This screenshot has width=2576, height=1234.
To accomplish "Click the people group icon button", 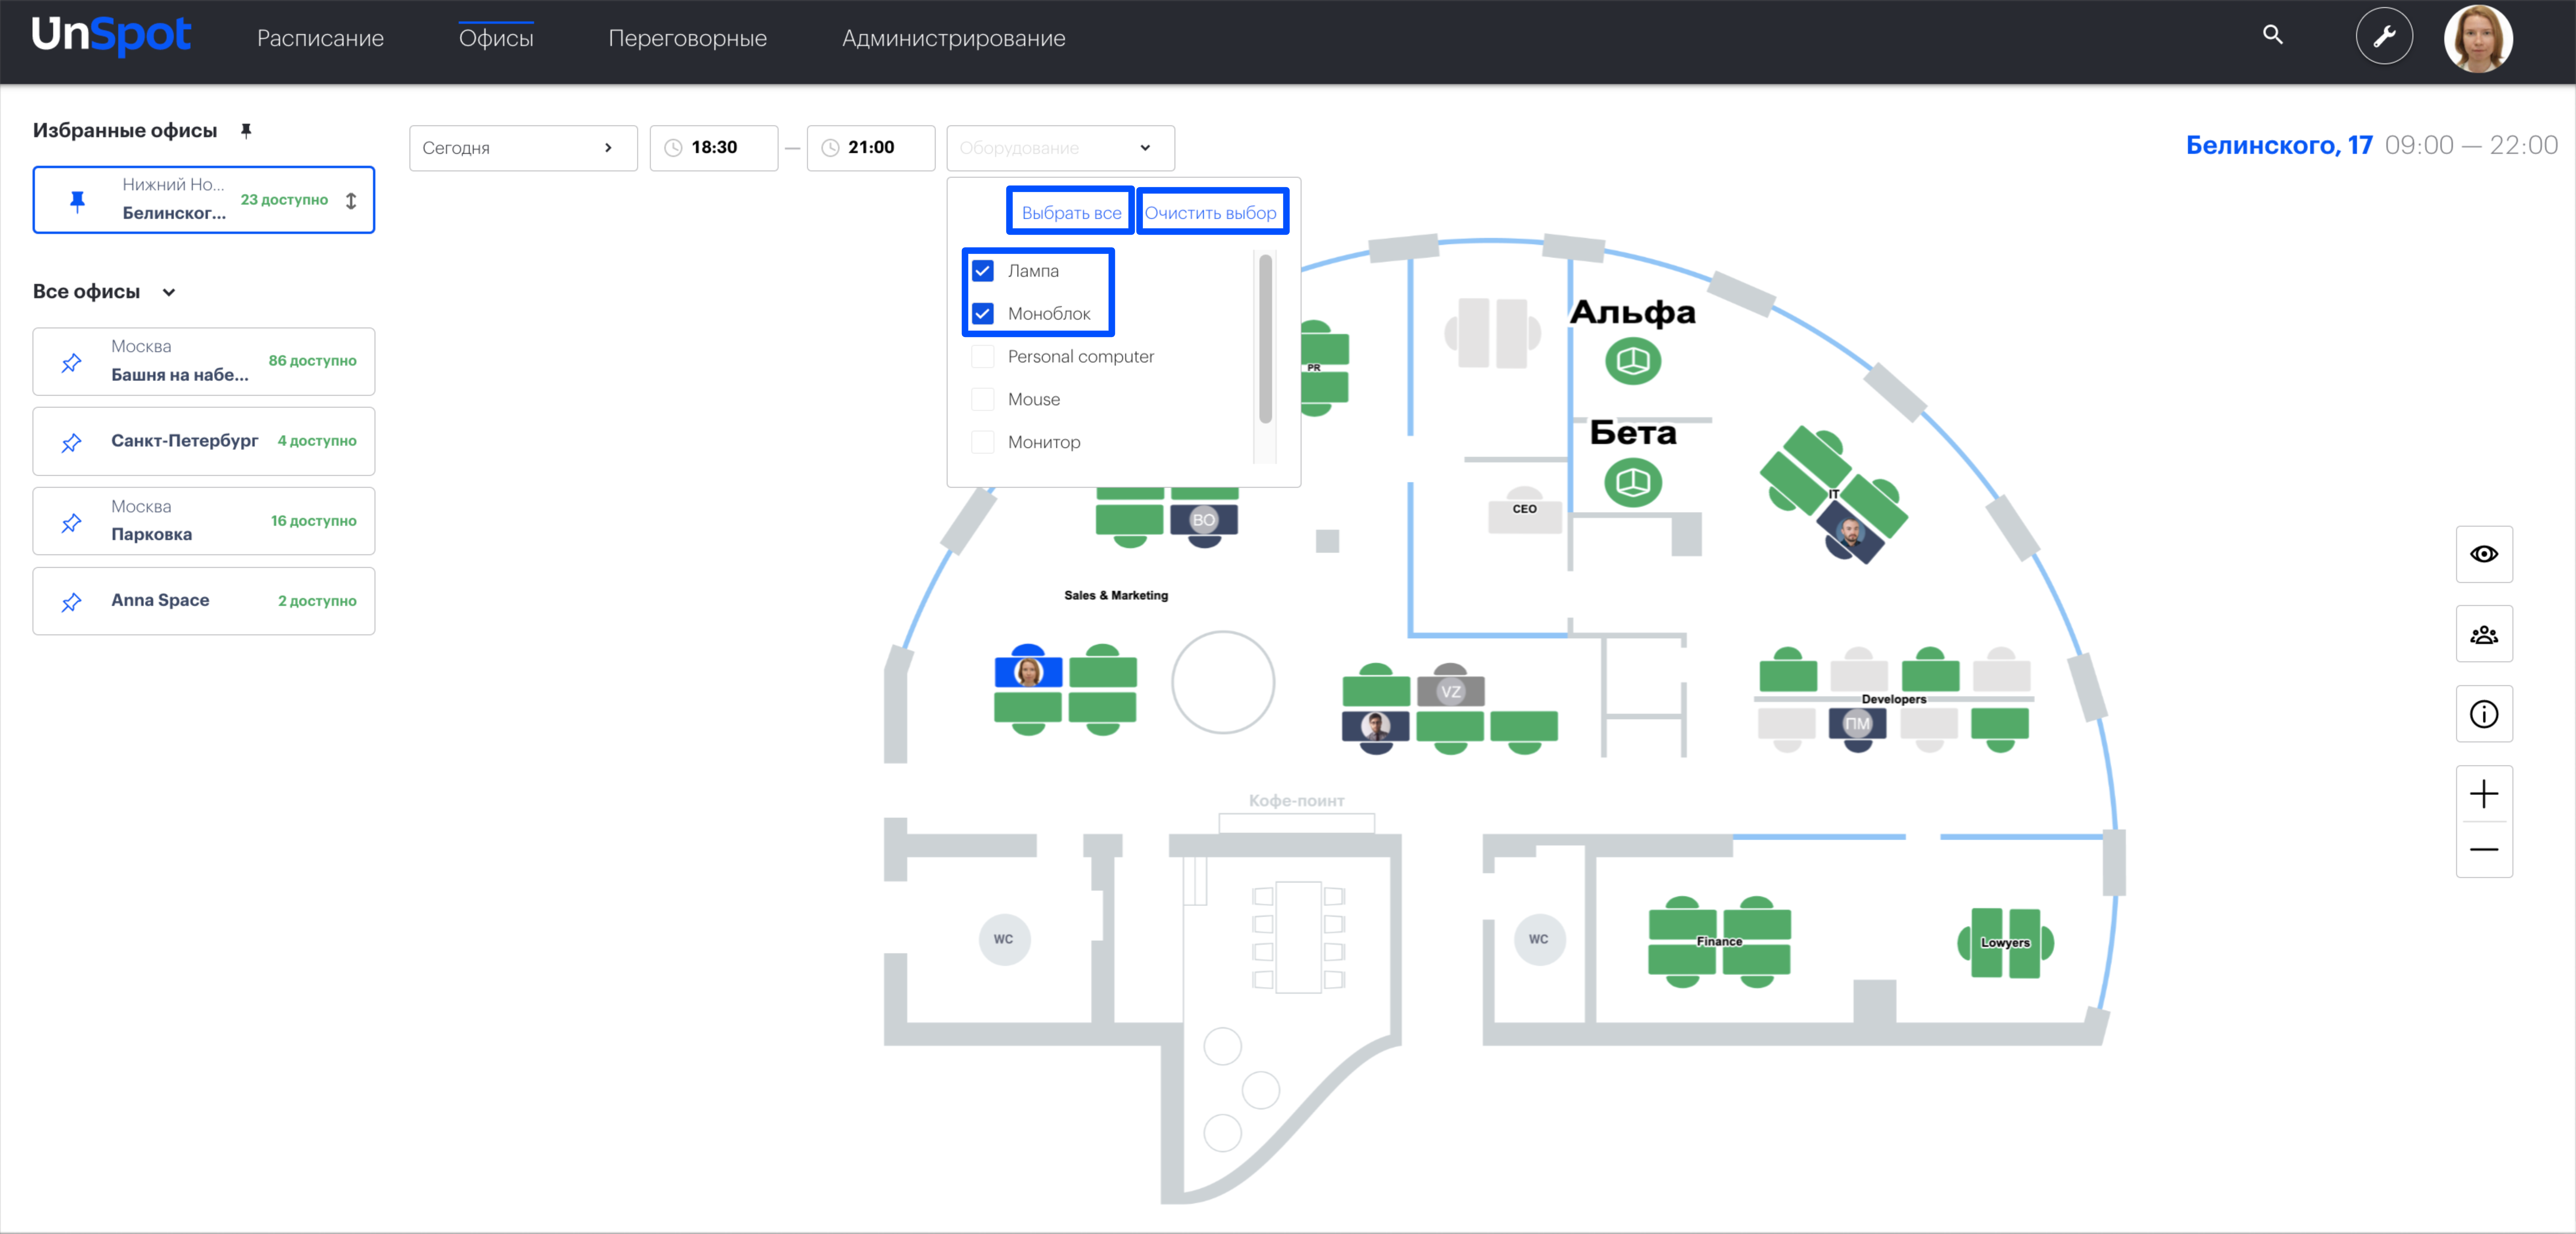I will 2483,634.
